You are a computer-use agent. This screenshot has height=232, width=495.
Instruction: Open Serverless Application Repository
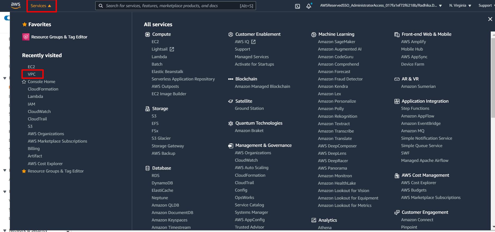coord(183,79)
